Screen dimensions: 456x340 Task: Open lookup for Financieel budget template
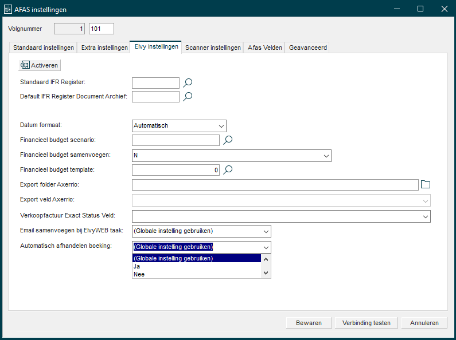[x=228, y=169]
